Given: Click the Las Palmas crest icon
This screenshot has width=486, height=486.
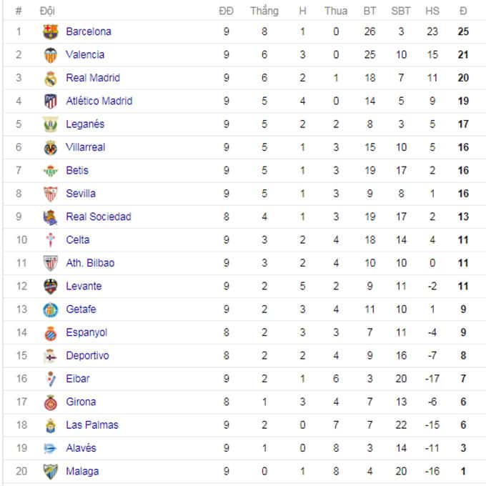Looking at the screenshot, I should click(50, 425).
